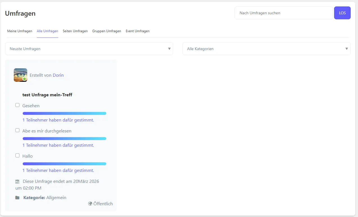Click the globe icon beside Öffentlich

click(90, 204)
